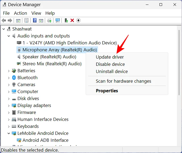Select 1 - V247Y AMD High Definition Audio Device
Image resolution: width=182 pixels, height=153 pixels.
point(70,43)
